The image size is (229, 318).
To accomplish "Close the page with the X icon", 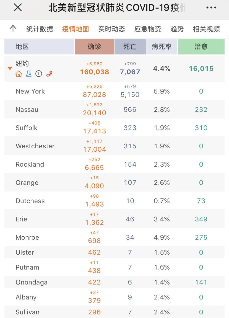I will (18, 8).
